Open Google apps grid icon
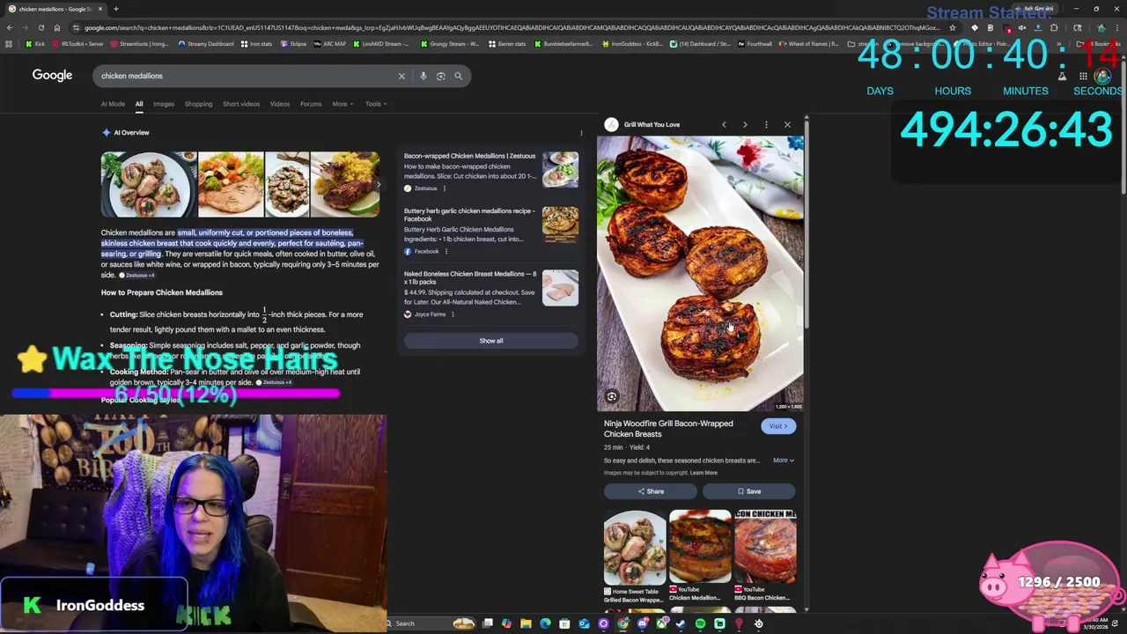This screenshot has width=1127, height=634. pyautogui.click(x=1083, y=76)
